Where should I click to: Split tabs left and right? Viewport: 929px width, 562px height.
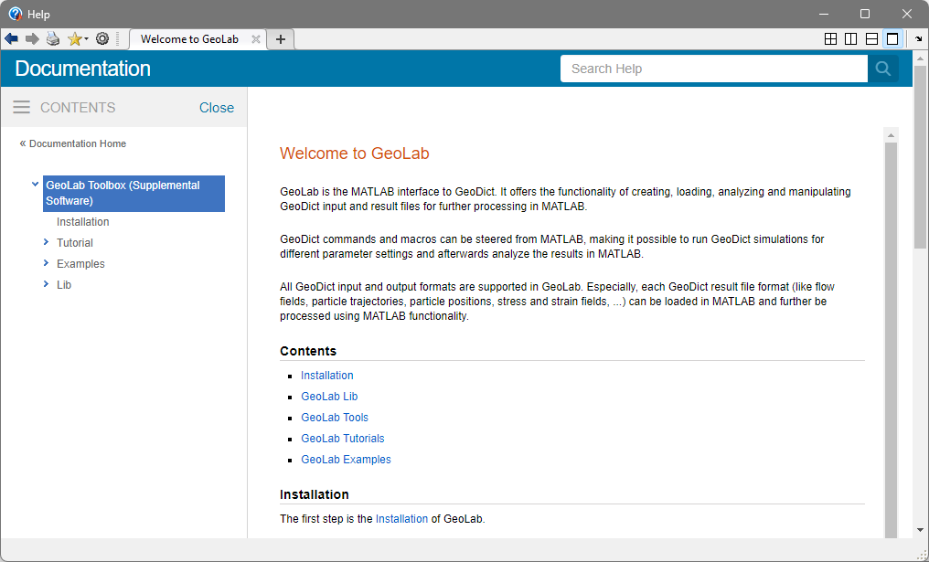point(850,39)
